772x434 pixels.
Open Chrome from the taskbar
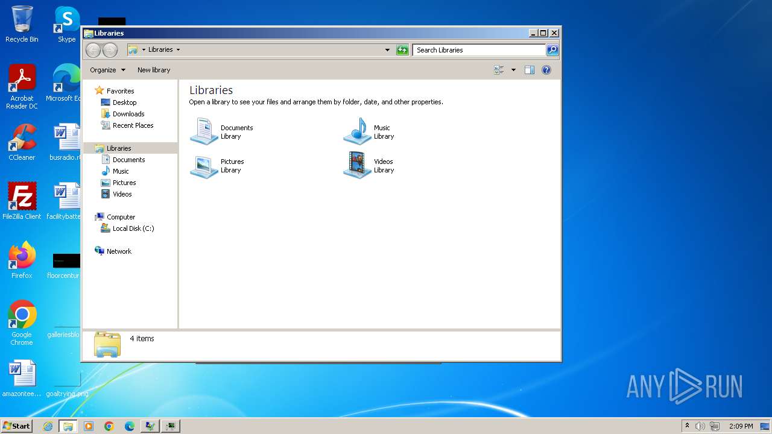coord(109,426)
